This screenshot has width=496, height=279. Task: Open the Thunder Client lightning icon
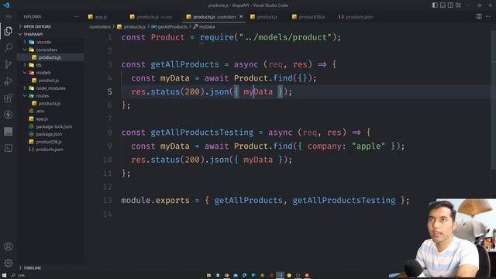tap(9, 115)
